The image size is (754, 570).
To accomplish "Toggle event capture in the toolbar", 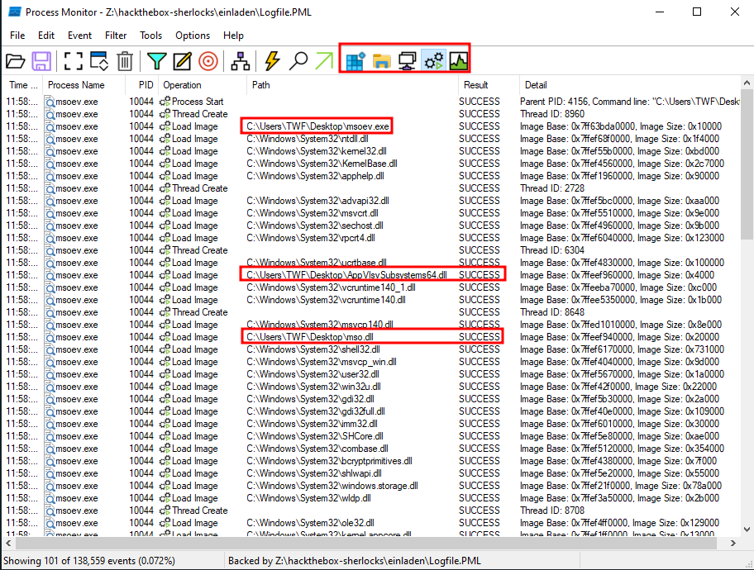I will (x=73, y=60).
